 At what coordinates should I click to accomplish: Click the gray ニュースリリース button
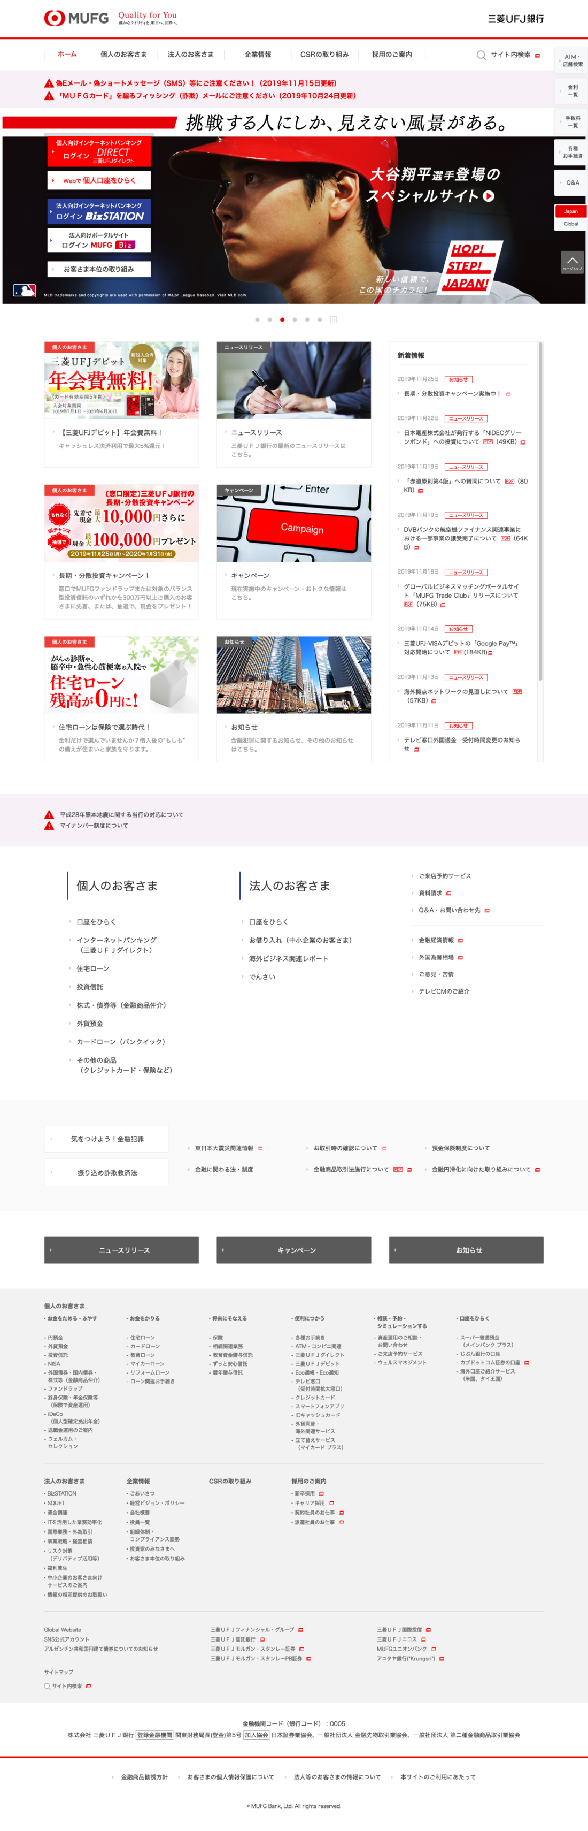point(121,1249)
